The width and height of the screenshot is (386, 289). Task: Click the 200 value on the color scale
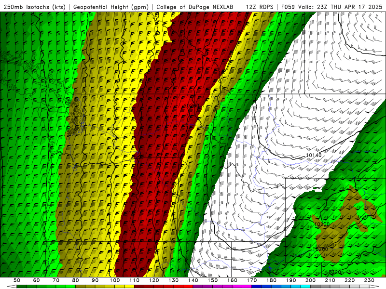[x=311, y=280]
